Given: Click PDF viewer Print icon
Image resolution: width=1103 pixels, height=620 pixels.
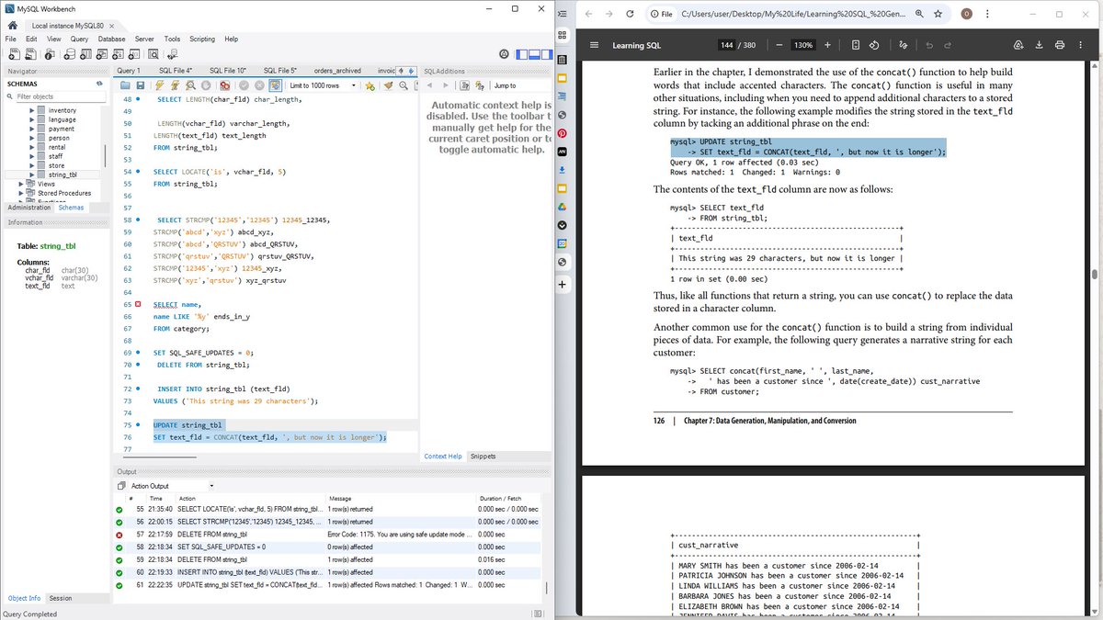Looking at the screenshot, I should pyautogui.click(x=1060, y=45).
